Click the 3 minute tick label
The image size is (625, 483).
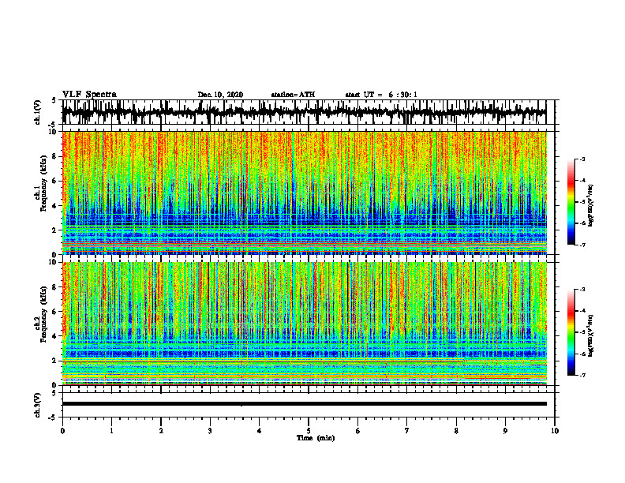[210, 431]
